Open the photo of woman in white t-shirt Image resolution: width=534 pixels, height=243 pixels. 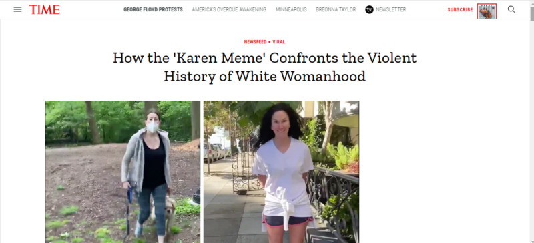pos(281,172)
